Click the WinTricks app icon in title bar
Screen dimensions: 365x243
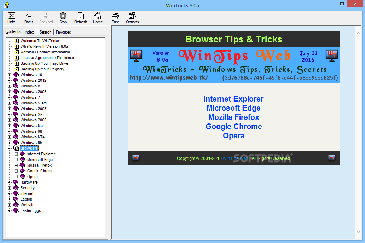(x=6, y=5)
